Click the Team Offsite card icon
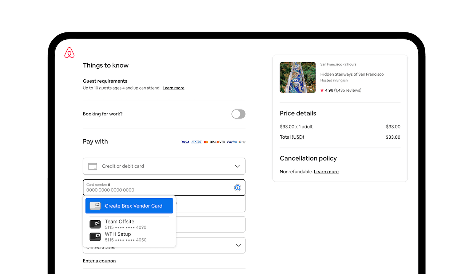This screenshot has width=473, height=274. point(95,224)
